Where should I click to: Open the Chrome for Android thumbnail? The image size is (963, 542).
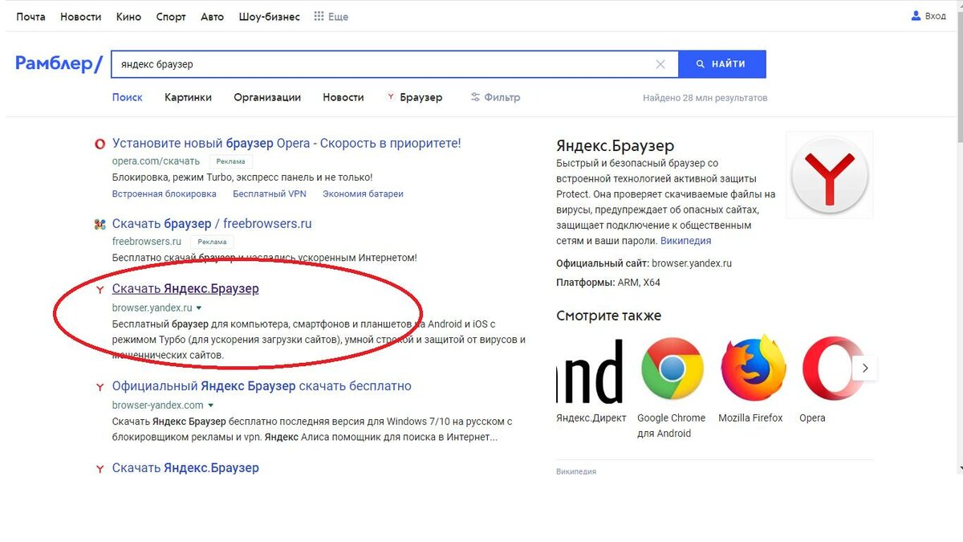tap(672, 369)
